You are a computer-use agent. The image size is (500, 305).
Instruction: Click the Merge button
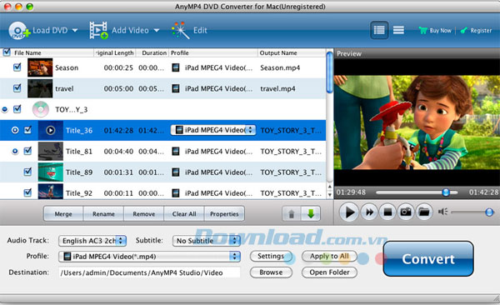click(x=63, y=214)
